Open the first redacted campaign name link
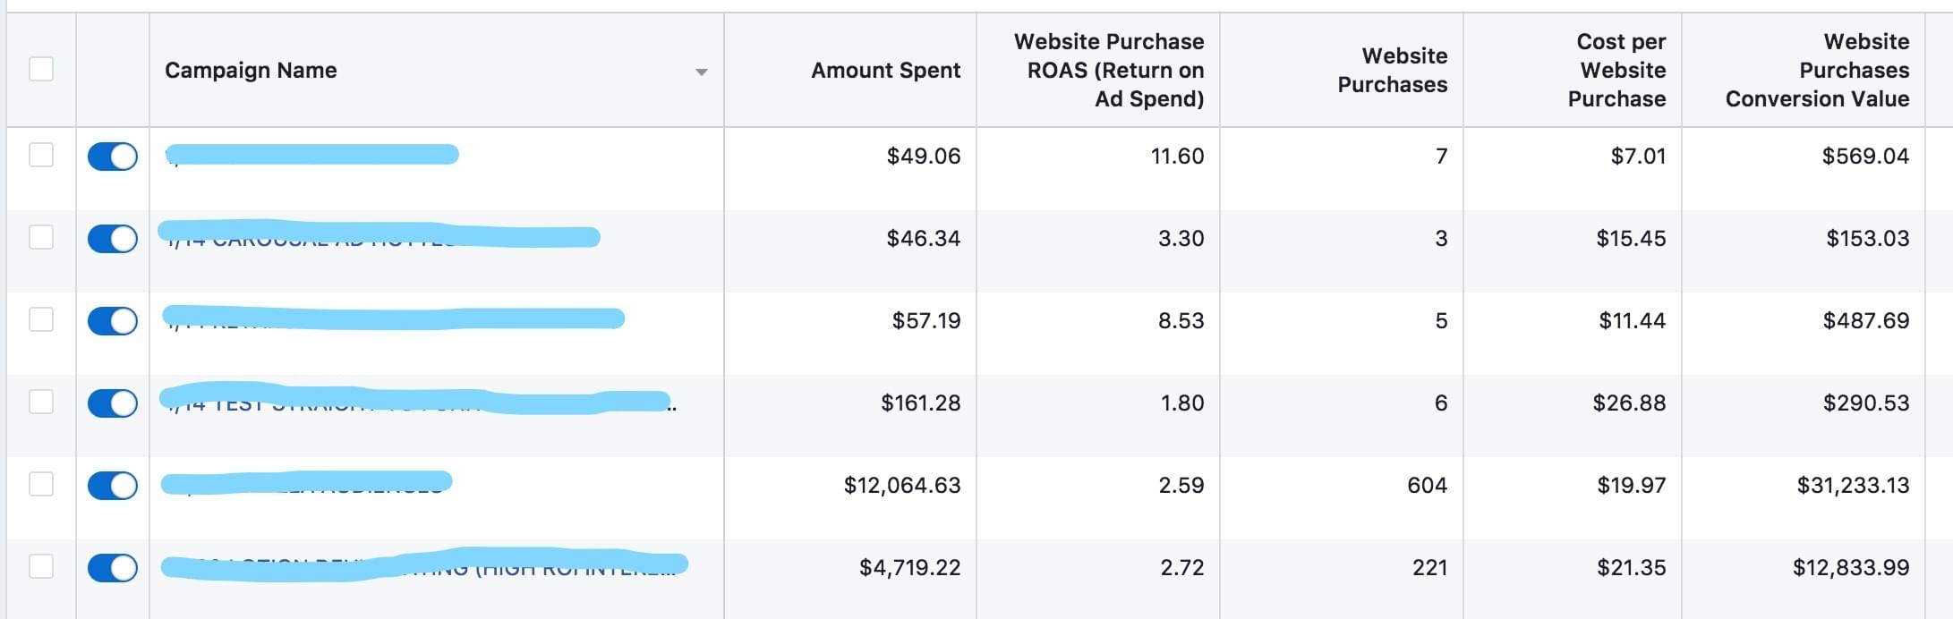Viewport: 1953px width, 619px height. pyautogui.click(x=311, y=155)
